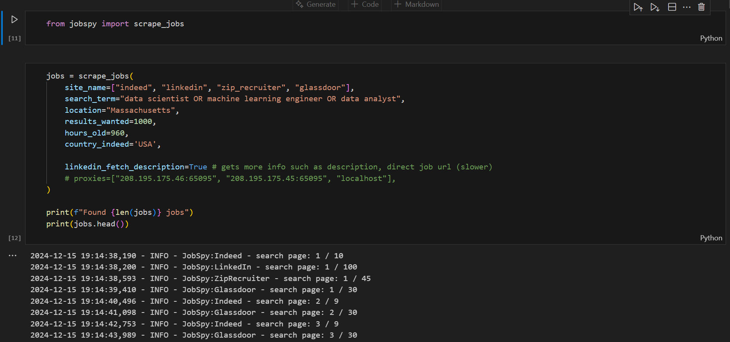Click execution count [12] label
The width and height of the screenshot is (730, 342).
14,238
